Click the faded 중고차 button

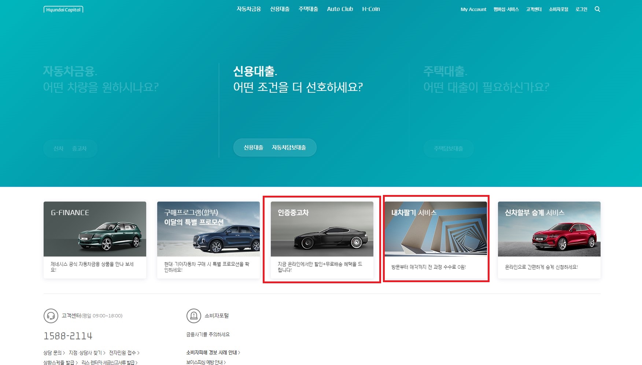[79, 148]
